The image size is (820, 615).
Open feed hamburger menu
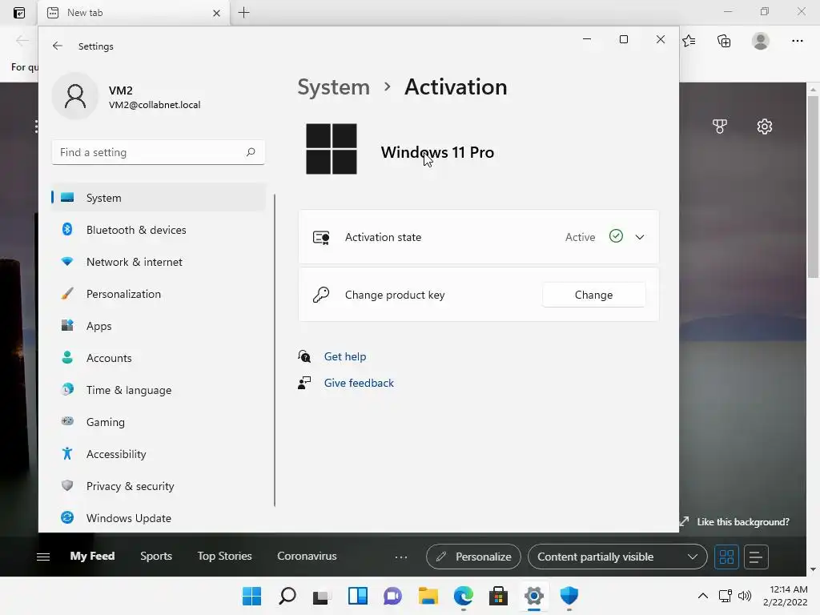[43, 557]
